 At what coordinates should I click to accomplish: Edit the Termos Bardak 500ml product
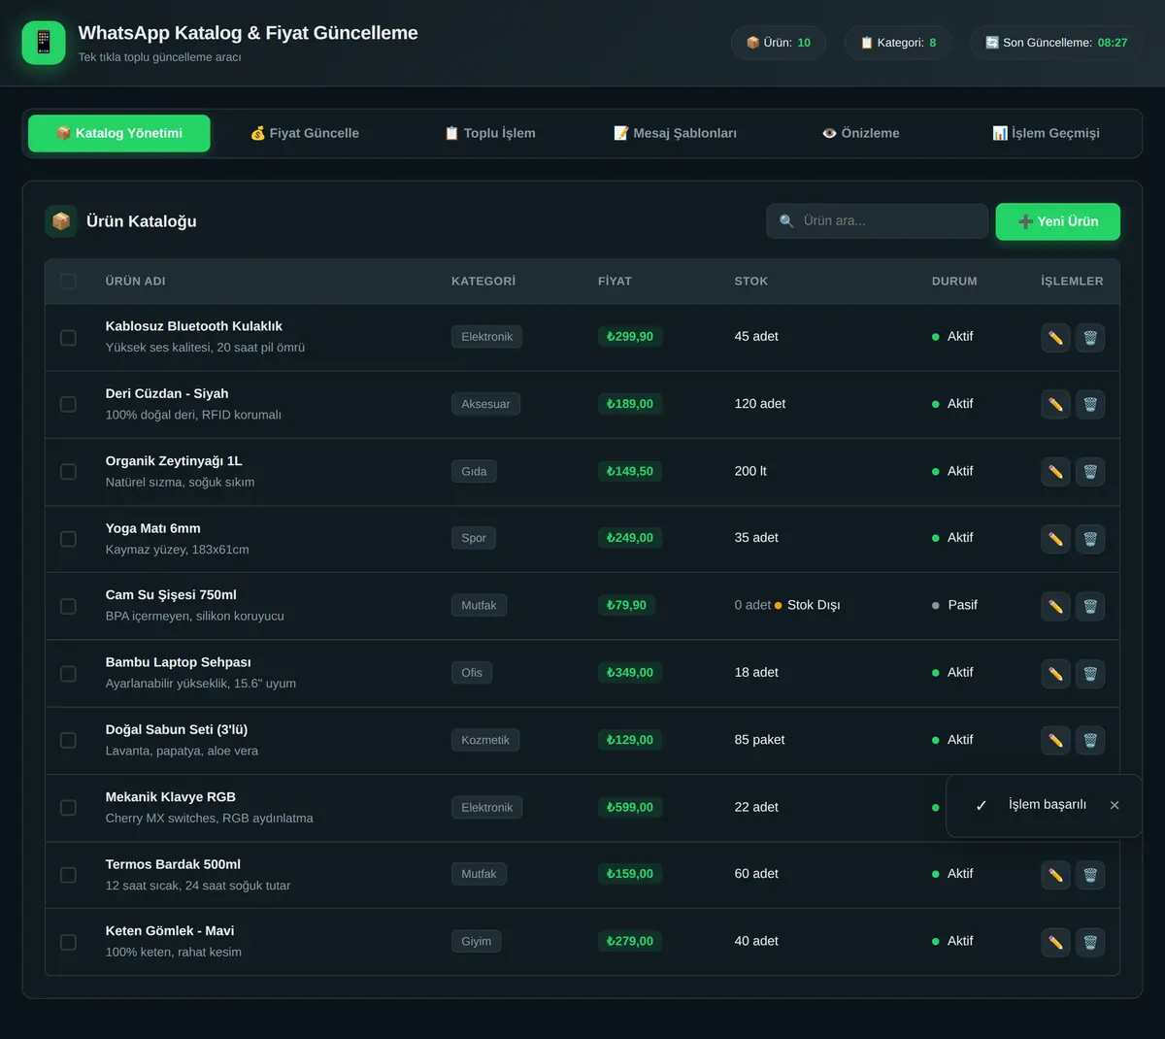click(1055, 875)
